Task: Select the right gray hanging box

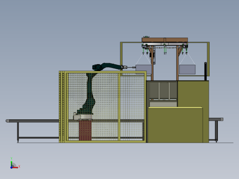Action: pyautogui.click(x=187, y=69)
